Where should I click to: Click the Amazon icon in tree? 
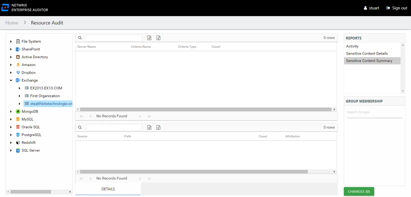[x=18, y=65]
